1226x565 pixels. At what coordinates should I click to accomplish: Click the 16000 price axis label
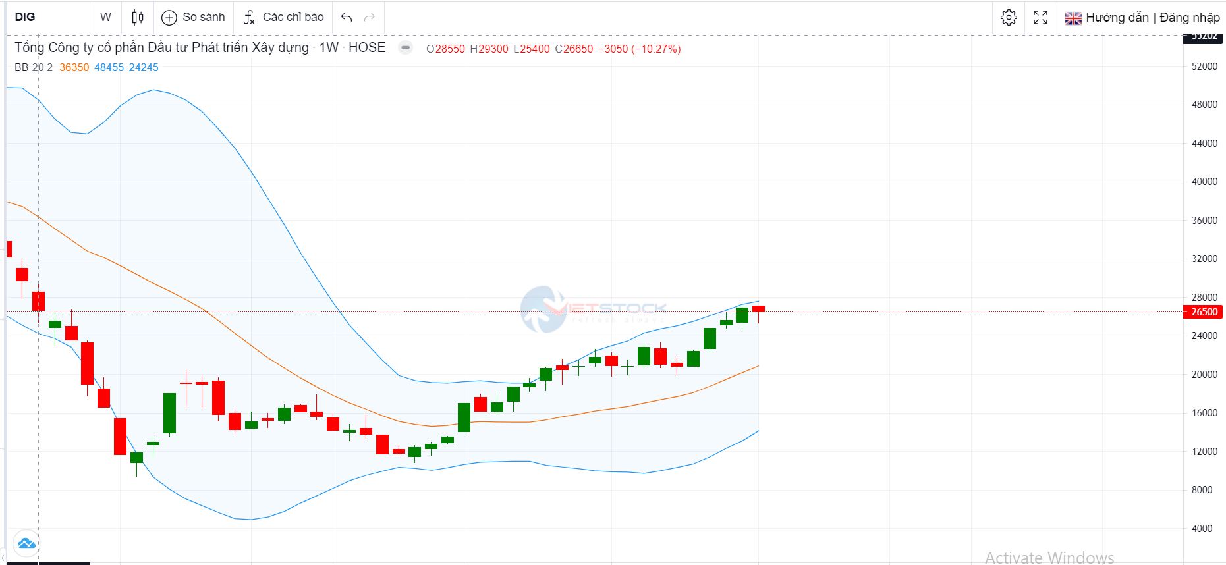coord(1204,413)
